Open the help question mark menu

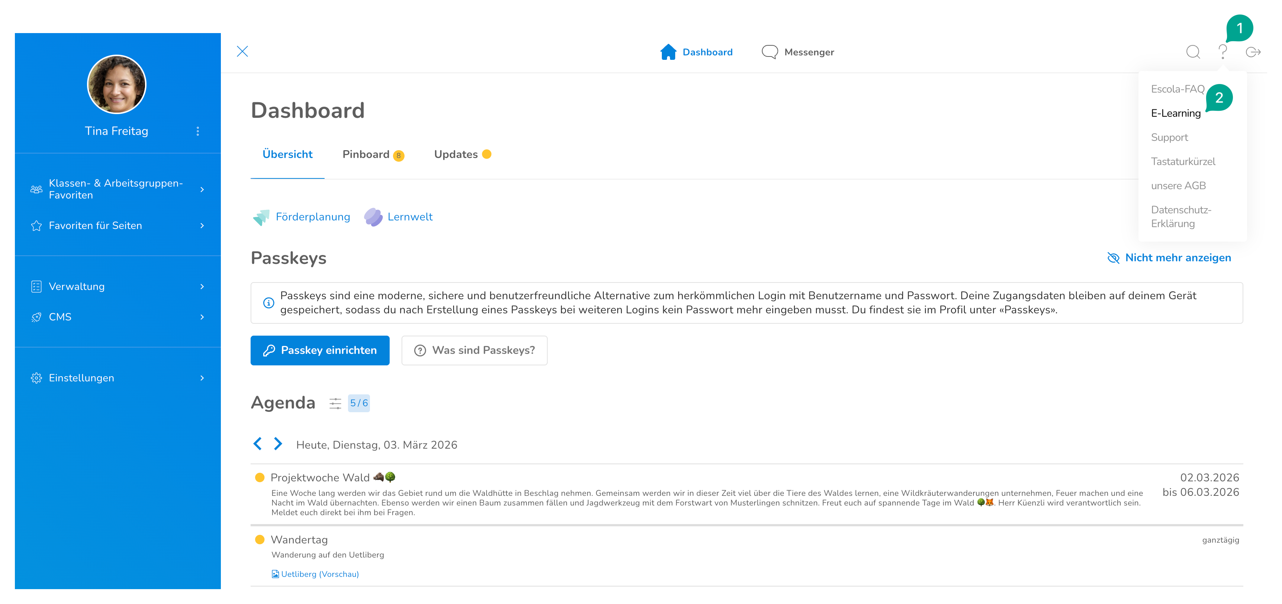coord(1222,52)
